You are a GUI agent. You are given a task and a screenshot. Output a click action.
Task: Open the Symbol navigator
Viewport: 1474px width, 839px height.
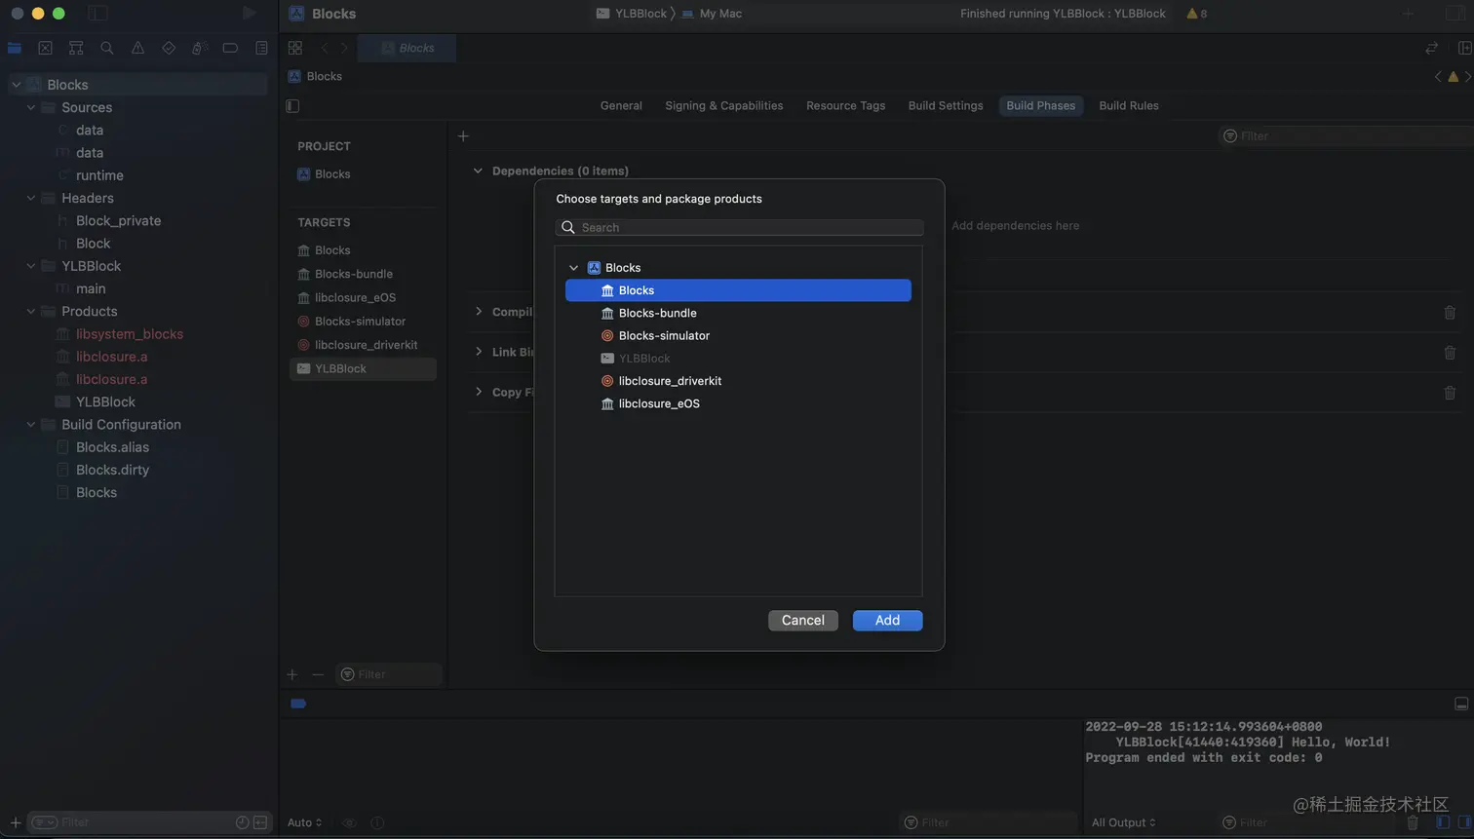(76, 48)
